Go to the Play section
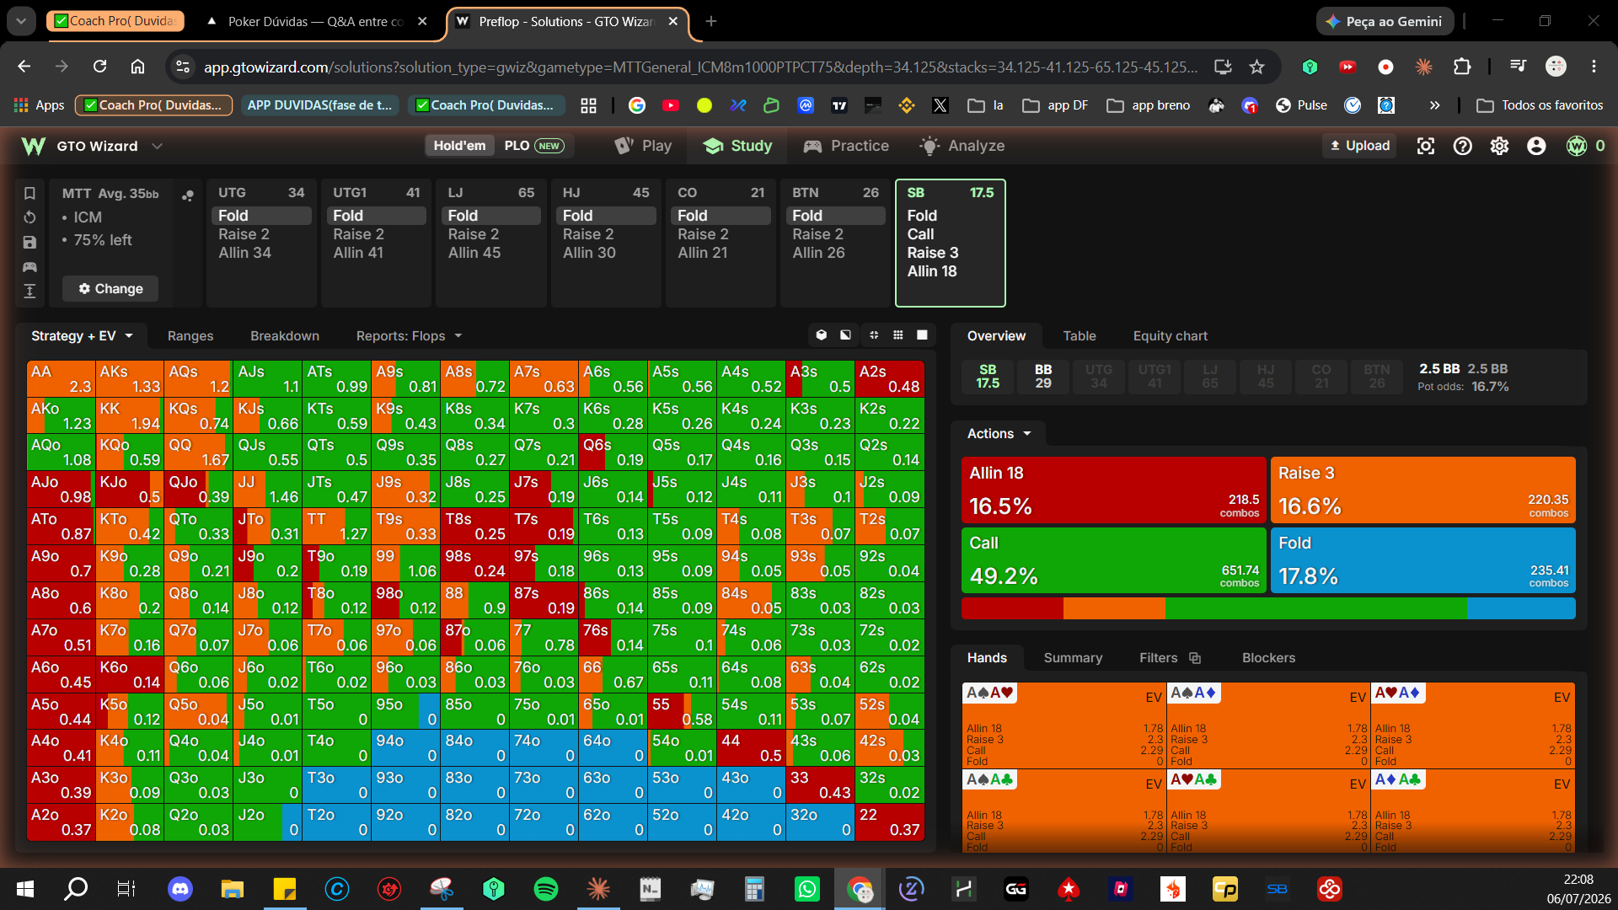This screenshot has height=910, width=1618. [644, 146]
